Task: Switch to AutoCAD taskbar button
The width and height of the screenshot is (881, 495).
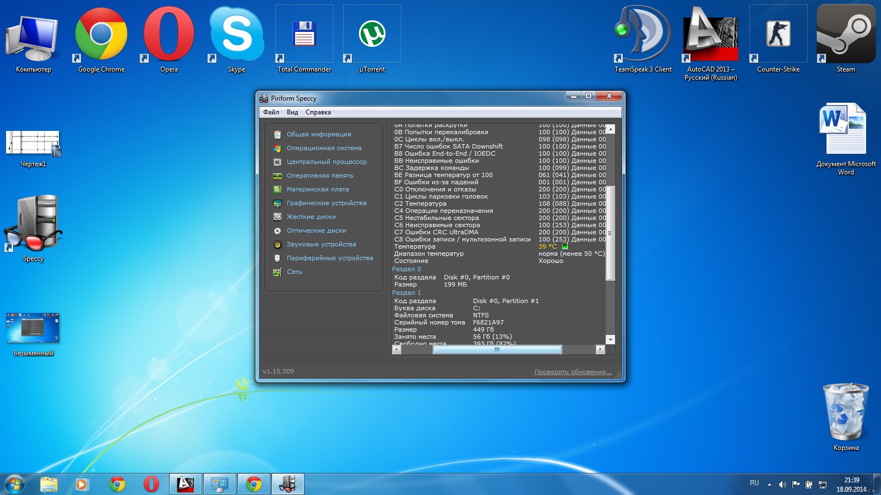Action: tap(185, 485)
